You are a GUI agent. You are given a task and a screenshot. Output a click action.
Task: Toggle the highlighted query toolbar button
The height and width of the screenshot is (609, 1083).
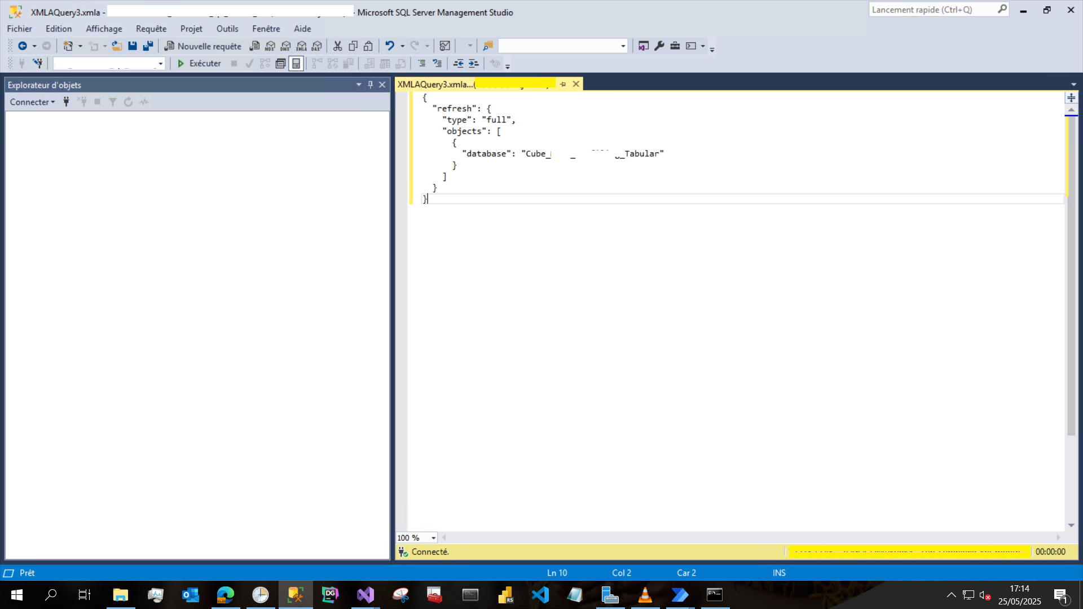click(x=296, y=64)
